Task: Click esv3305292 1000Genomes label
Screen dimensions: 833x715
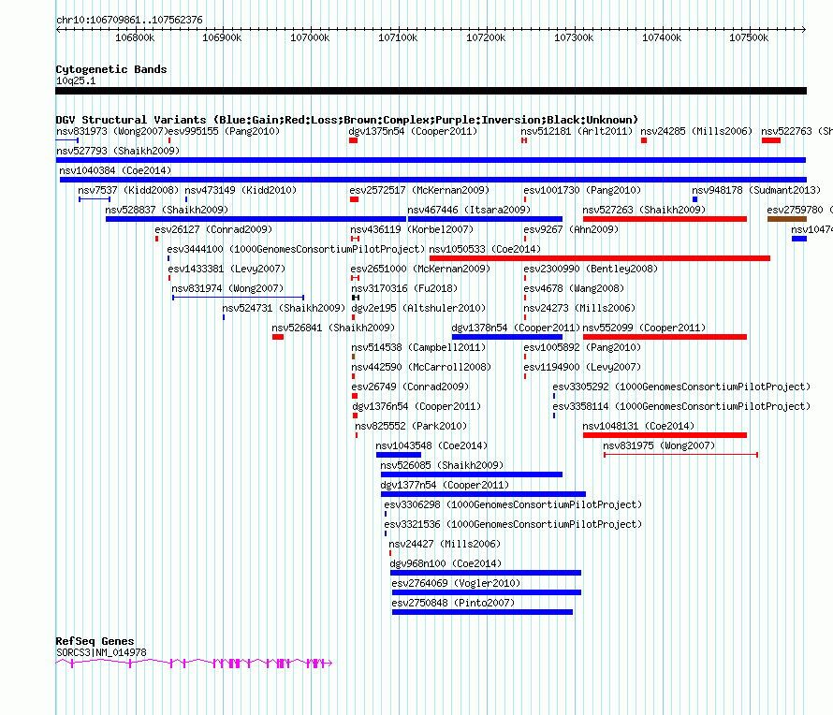Action: (x=681, y=387)
